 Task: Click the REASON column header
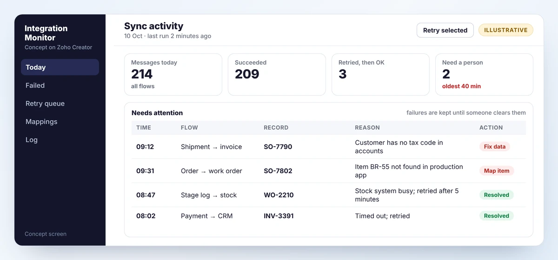pos(367,128)
